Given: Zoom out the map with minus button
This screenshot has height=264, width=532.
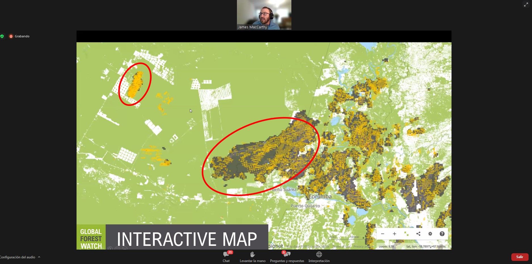Looking at the screenshot, I should (x=382, y=234).
